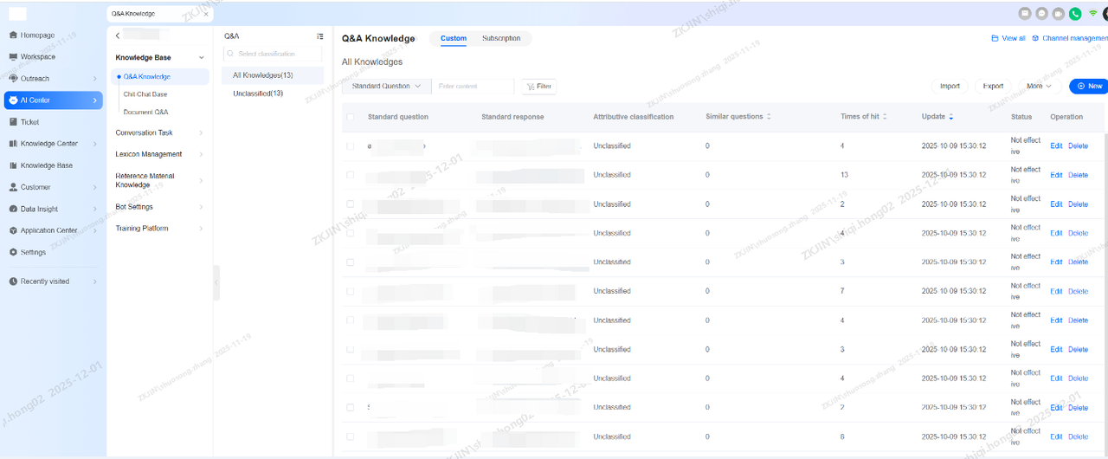Image resolution: width=1108 pixels, height=459 pixels.
Task: Open the mail envelope icon in header
Action: pyautogui.click(x=1026, y=13)
